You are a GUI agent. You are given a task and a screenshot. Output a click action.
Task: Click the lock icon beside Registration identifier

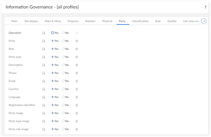tap(43, 105)
